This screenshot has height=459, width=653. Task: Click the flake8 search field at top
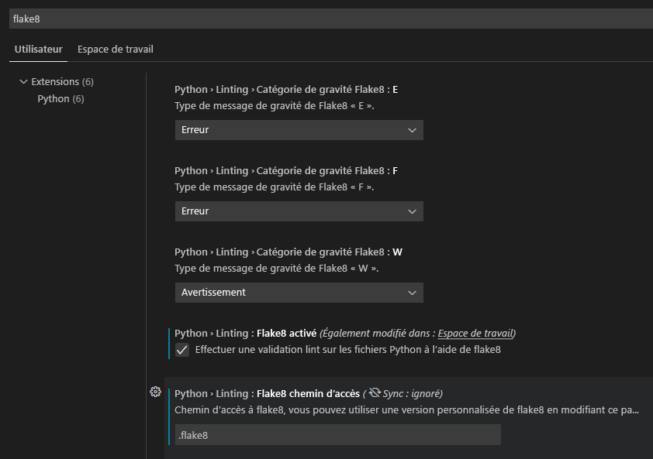[326, 18]
